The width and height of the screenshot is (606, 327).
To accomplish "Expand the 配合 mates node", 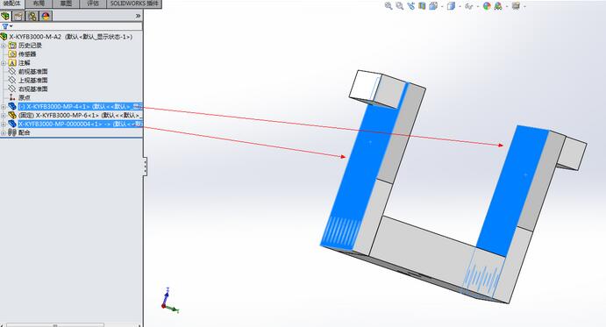I will (x=4, y=132).
